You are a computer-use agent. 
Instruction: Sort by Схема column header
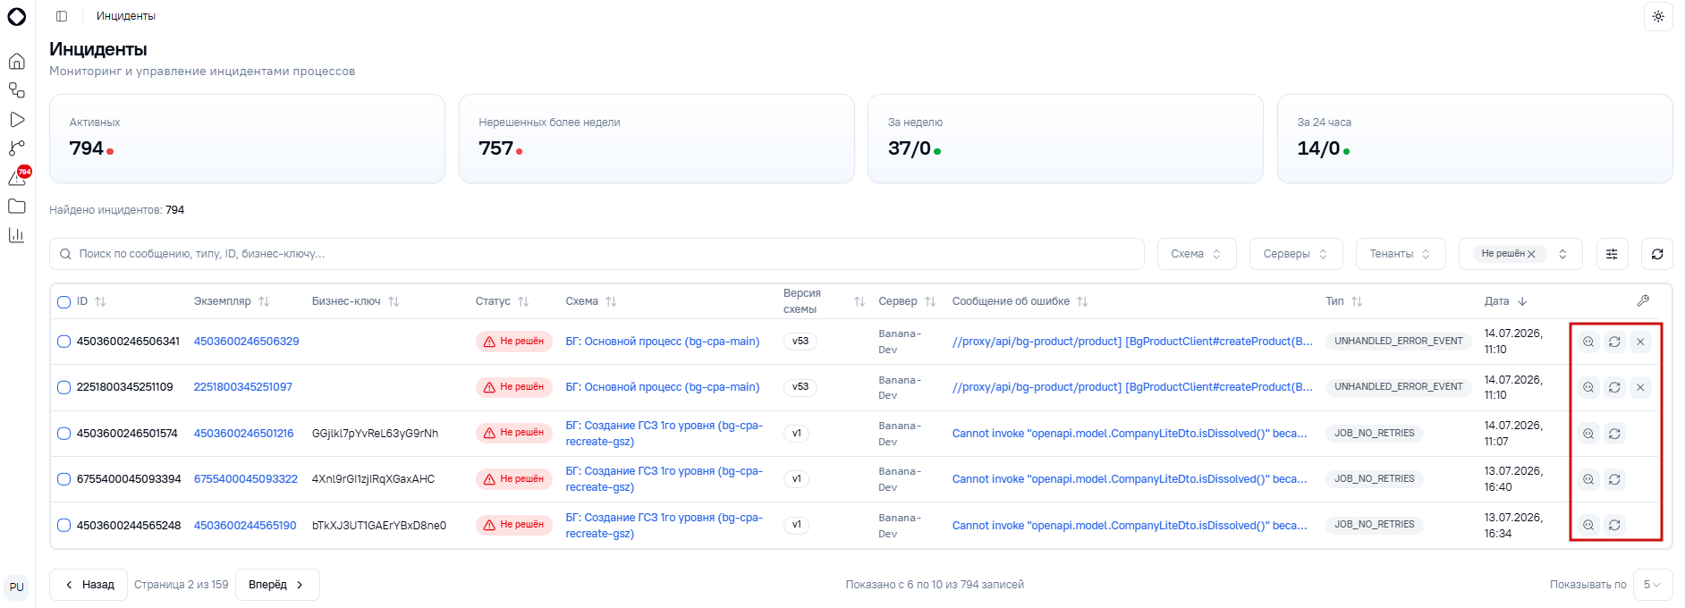tap(591, 301)
